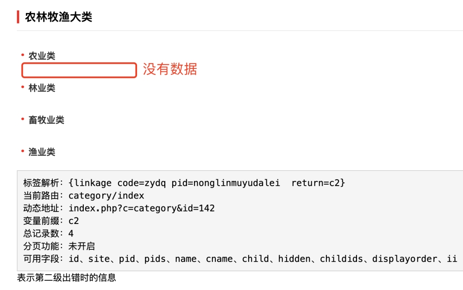
Task: Open the 林业类 category link
Action: click(42, 88)
